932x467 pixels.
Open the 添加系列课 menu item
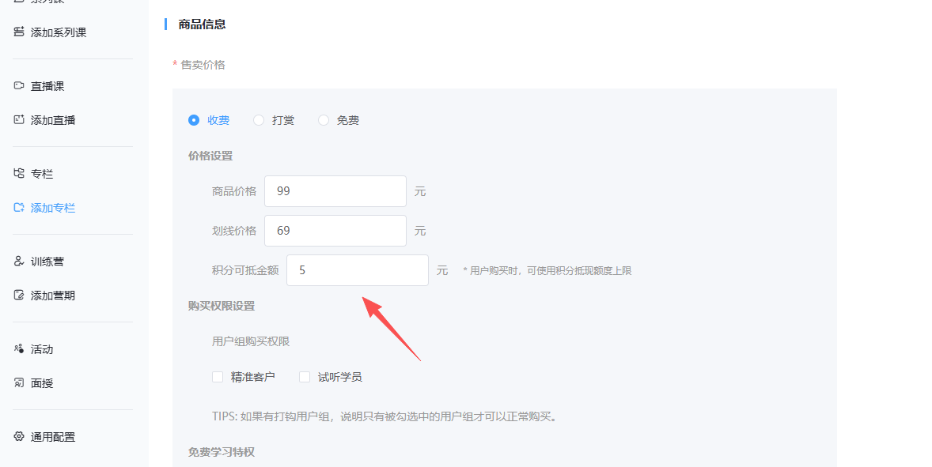pos(59,32)
